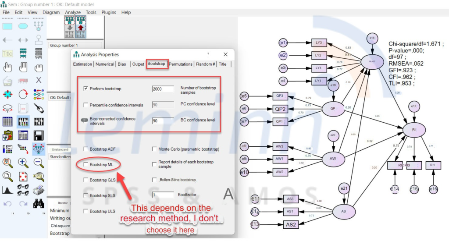
Task: Click the number of bootstrap samples field
Action: click(x=163, y=89)
